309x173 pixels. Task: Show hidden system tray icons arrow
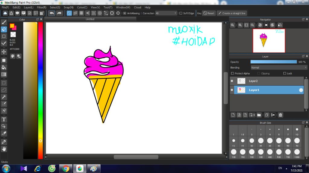(286, 168)
